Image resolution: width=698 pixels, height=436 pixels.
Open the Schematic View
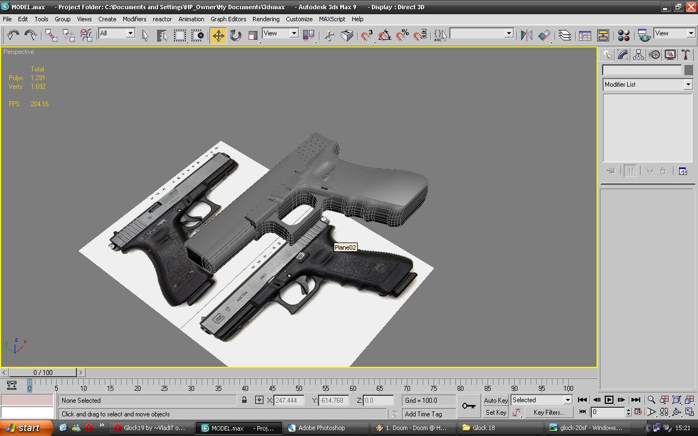tap(603, 35)
